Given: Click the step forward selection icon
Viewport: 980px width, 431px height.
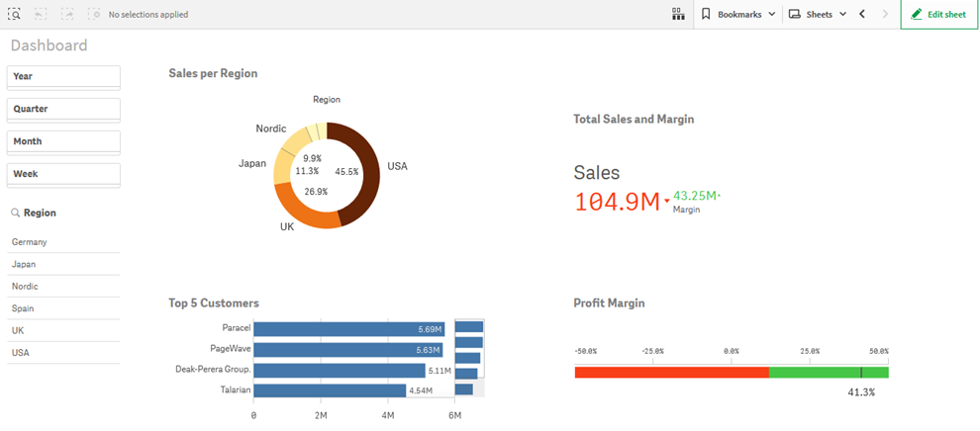Looking at the screenshot, I should (x=67, y=15).
